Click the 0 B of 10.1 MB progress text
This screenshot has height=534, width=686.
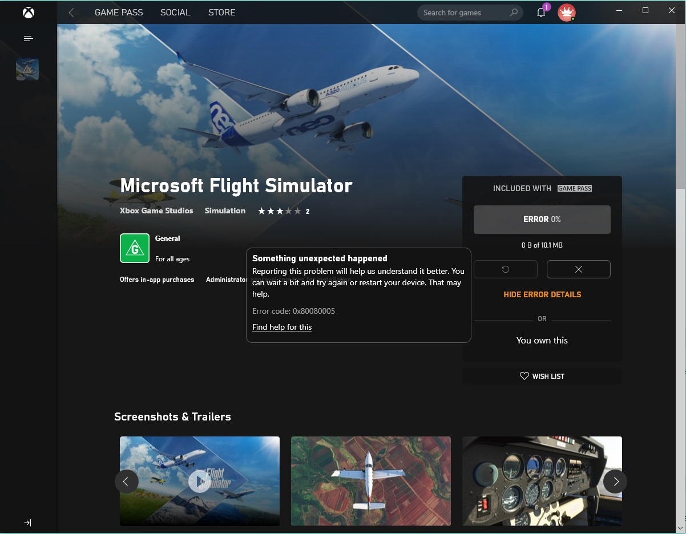point(542,245)
